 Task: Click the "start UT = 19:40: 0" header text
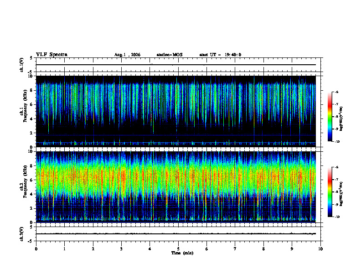[220, 55]
